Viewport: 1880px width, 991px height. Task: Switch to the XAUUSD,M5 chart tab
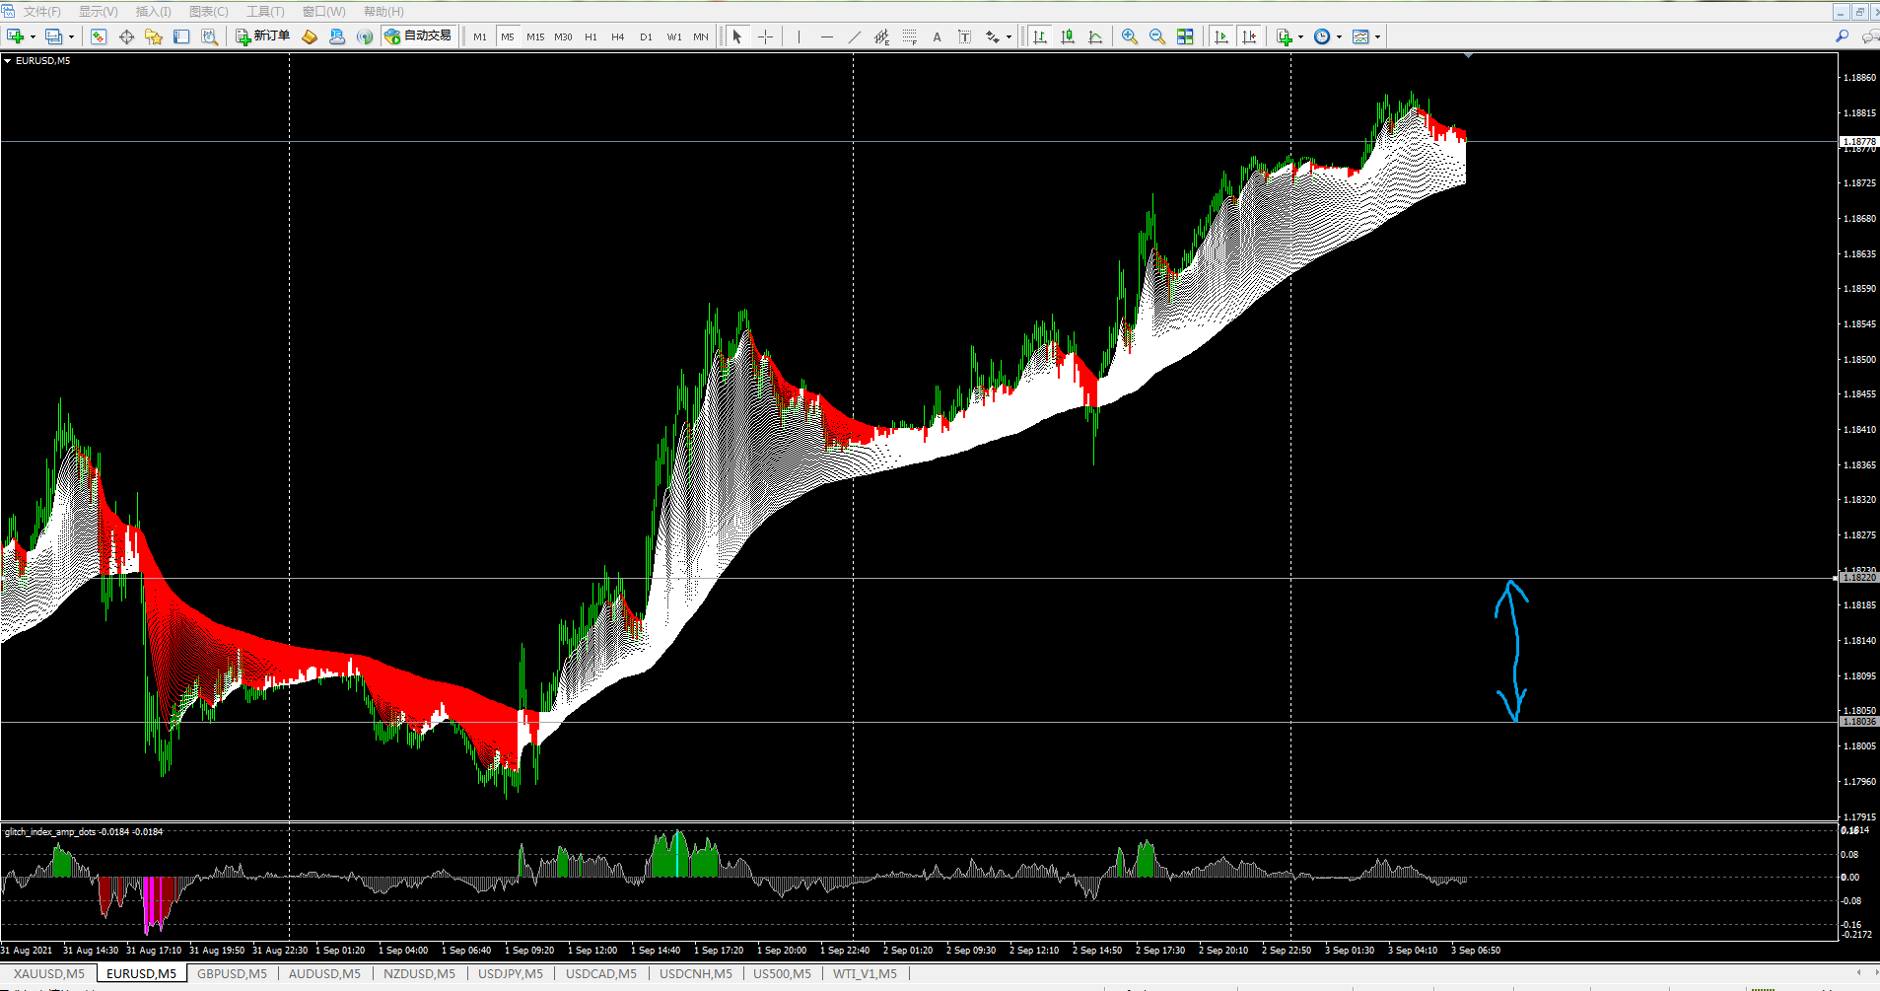49,974
